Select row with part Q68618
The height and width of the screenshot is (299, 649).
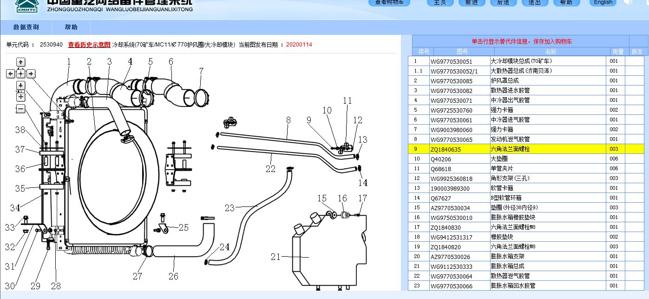click(x=526, y=168)
